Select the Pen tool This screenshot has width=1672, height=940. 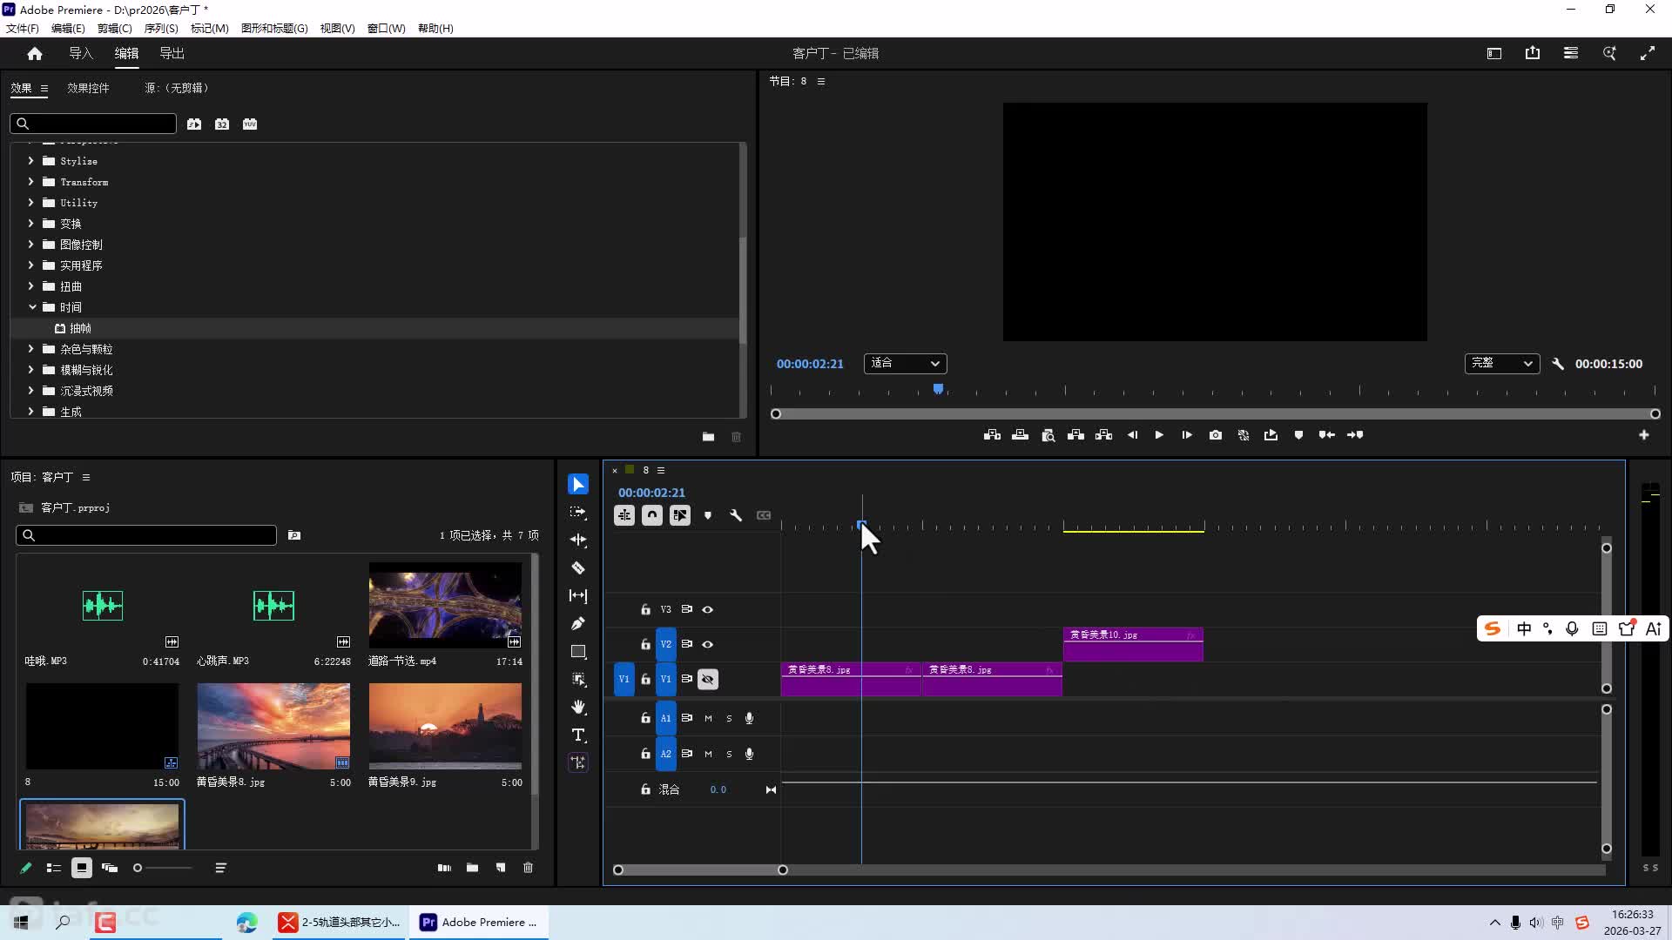(578, 623)
